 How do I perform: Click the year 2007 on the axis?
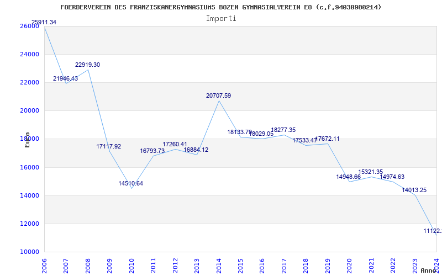pyautogui.click(x=66, y=266)
